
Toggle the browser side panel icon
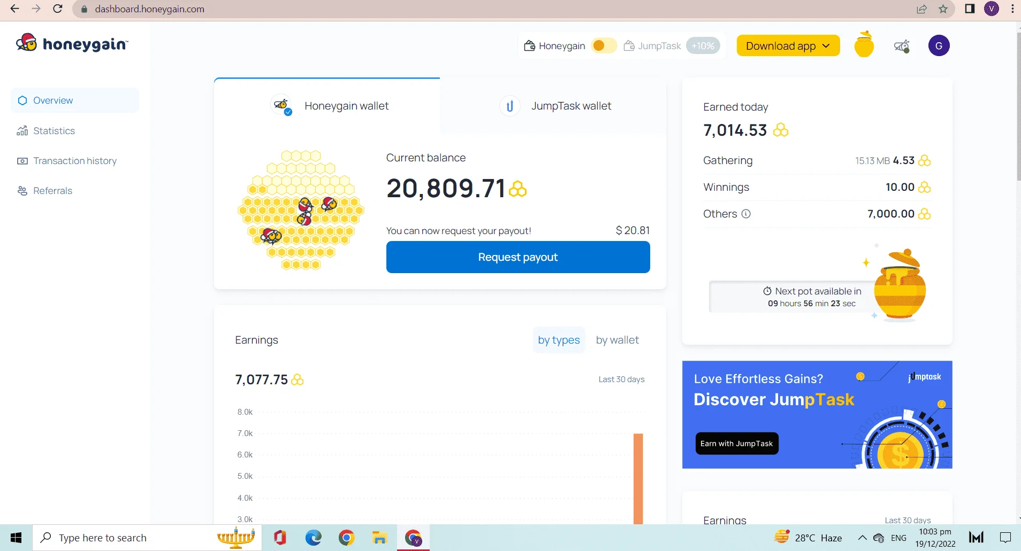point(970,9)
